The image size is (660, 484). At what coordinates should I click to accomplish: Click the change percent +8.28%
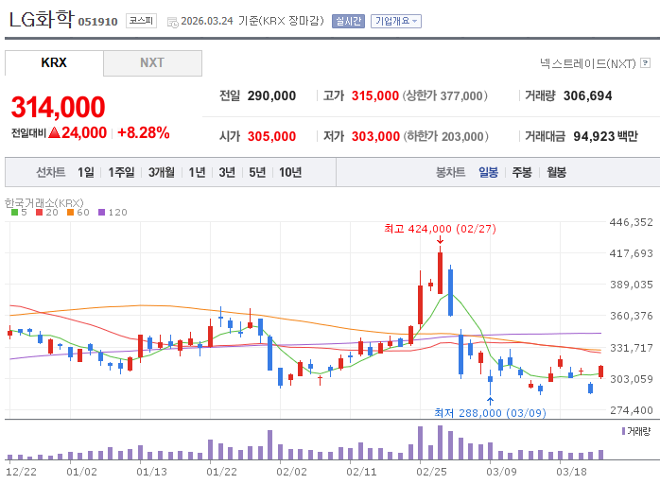pos(144,133)
